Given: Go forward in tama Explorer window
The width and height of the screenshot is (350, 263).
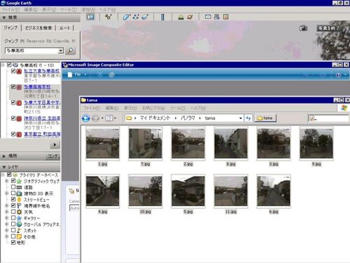Looking at the screenshot, I should point(95,119).
